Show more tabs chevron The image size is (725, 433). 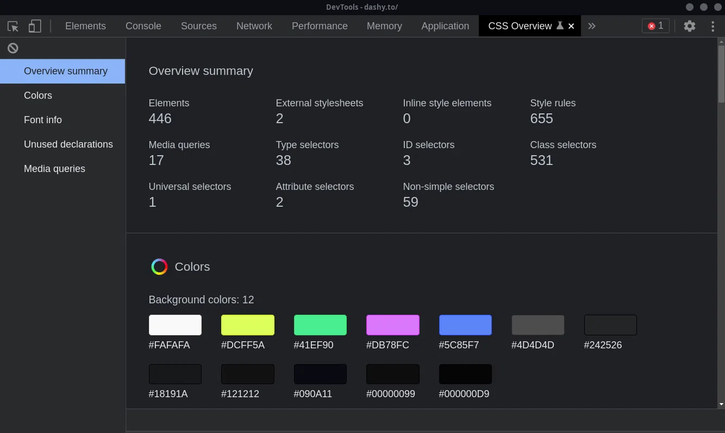pos(592,26)
